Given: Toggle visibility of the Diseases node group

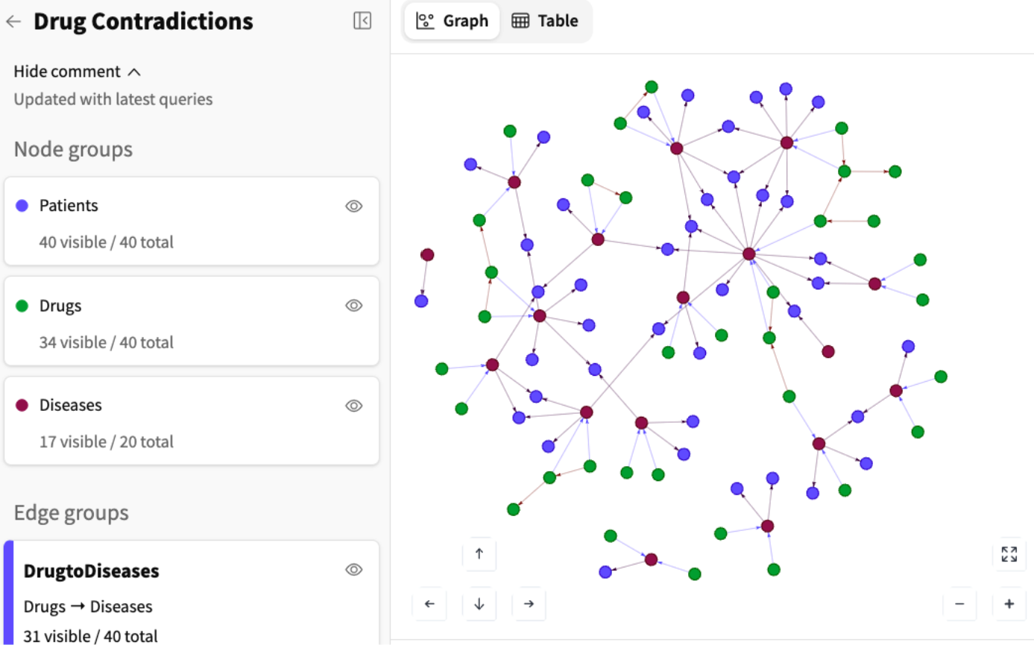Looking at the screenshot, I should [x=353, y=405].
